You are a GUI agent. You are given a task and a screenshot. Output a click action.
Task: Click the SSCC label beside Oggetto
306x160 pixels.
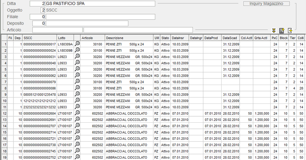tap(52, 10)
